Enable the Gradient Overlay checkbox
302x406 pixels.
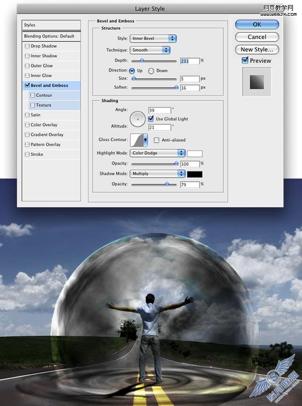(27, 135)
